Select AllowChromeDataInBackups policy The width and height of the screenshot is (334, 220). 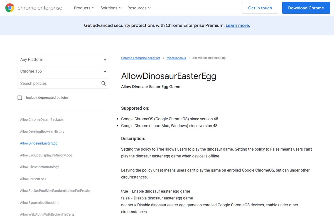42,119
